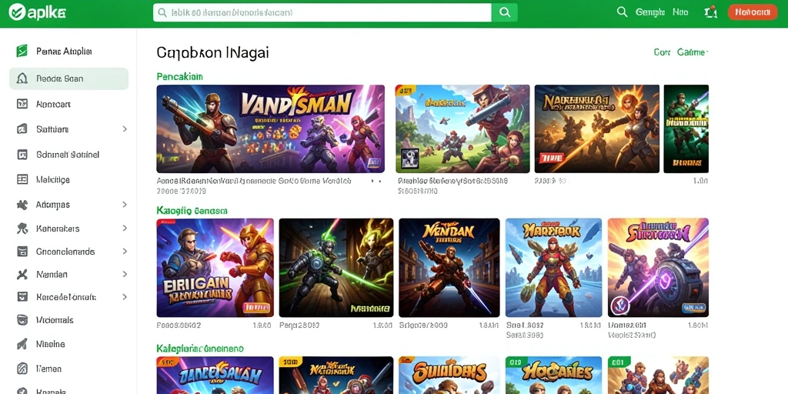Open the Sdnmelt Satninel sidebar item
This screenshot has width=788, height=394.
pyautogui.click(x=68, y=155)
